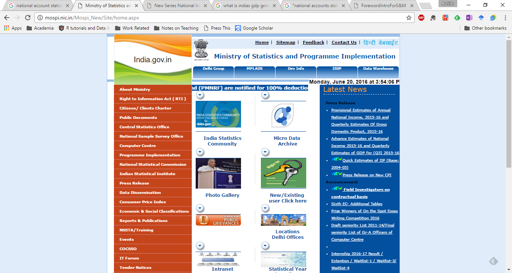Open Sixth EC- Additional Tables announcement
Screen dimensions: 512x273
[357, 204]
